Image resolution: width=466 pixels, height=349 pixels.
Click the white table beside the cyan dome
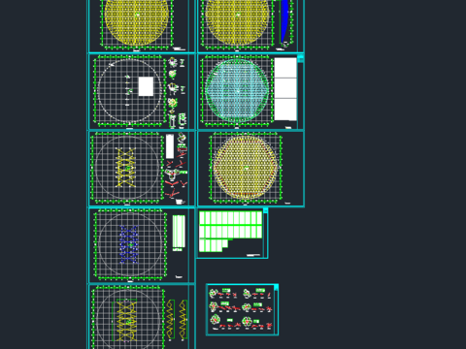(x=285, y=89)
